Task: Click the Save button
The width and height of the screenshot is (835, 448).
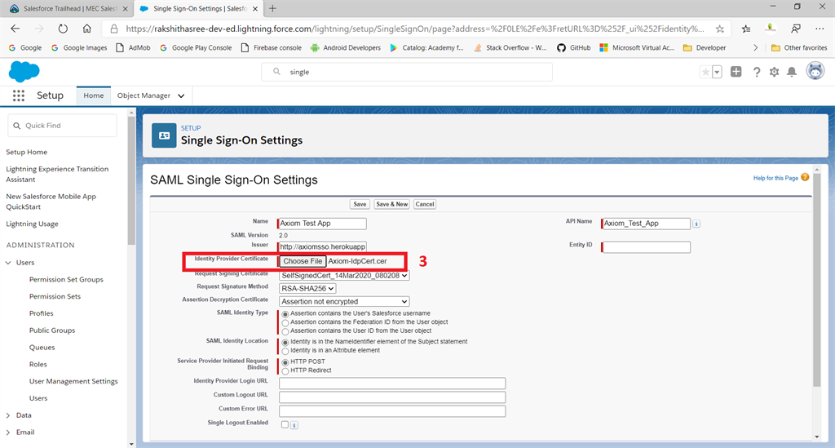Action: 360,204
